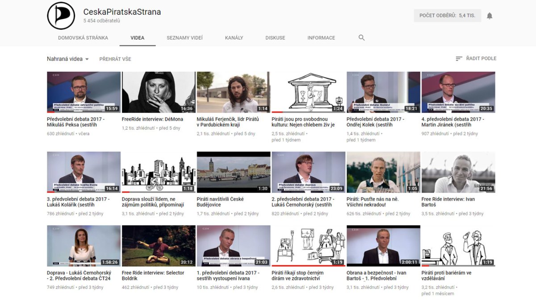The width and height of the screenshot is (536, 301).
Task: Open the Ivan Bartoš Free Ride thumbnail
Action: pos(458,172)
